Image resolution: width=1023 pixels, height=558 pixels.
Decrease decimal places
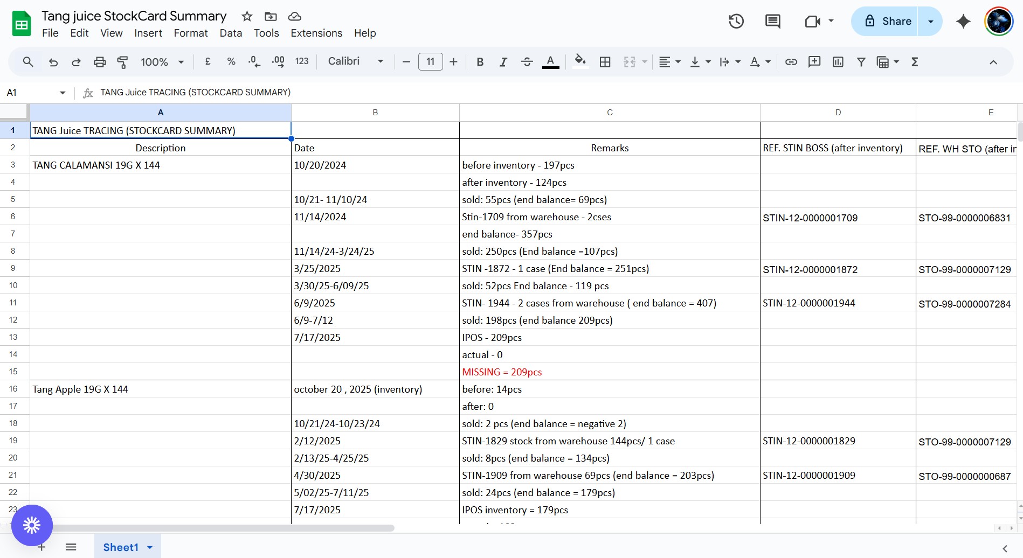pyautogui.click(x=254, y=61)
